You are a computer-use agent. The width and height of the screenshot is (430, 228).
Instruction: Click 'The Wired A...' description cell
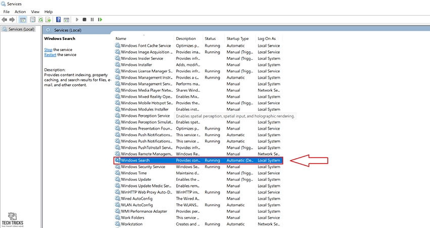point(188,199)
